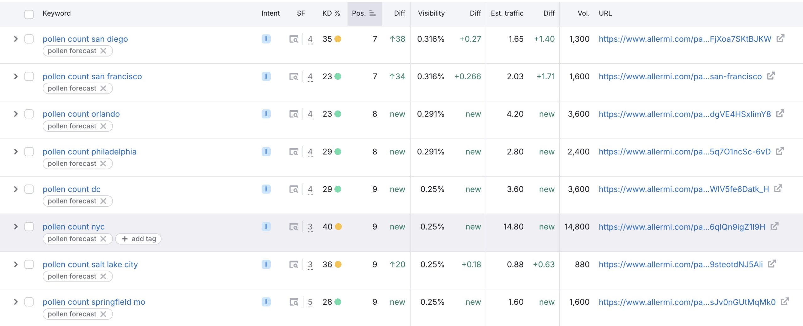Click yellow KD indicator for san diego (35)
Image resolution: width=803 pixels, height=326 pixels.
pyautogui.click(x=338, y=39)
